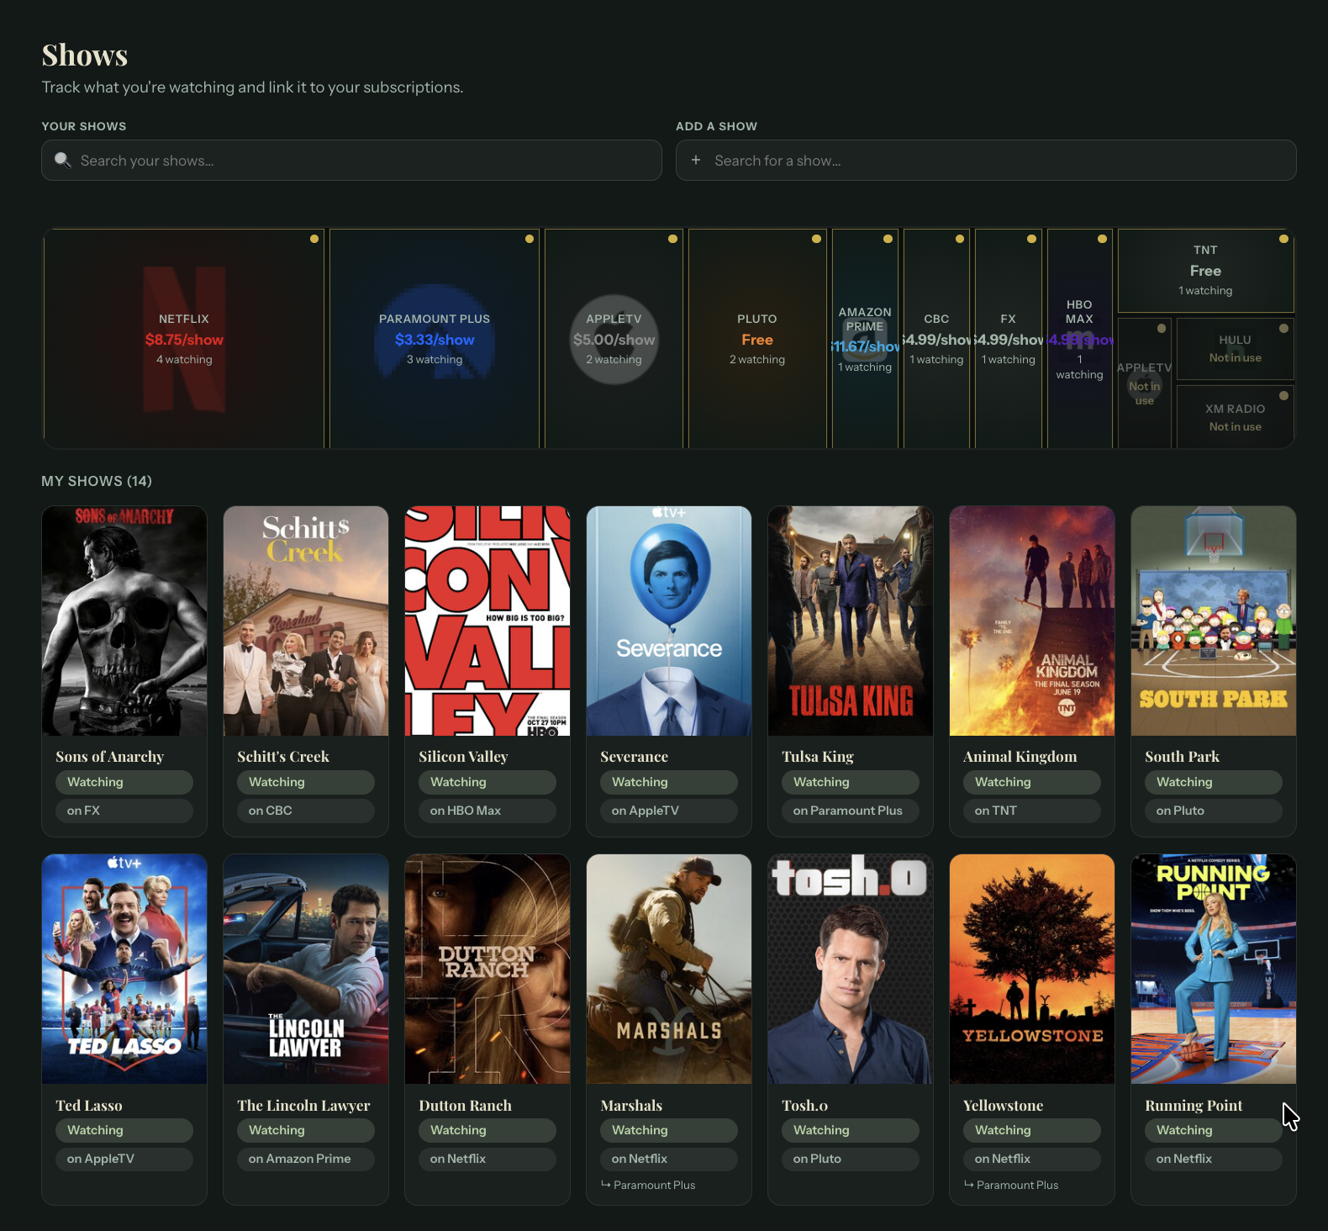1328x1231 pixels.
Task: Open the Ted Lasso poster
Action: click(x=124, y=969)
